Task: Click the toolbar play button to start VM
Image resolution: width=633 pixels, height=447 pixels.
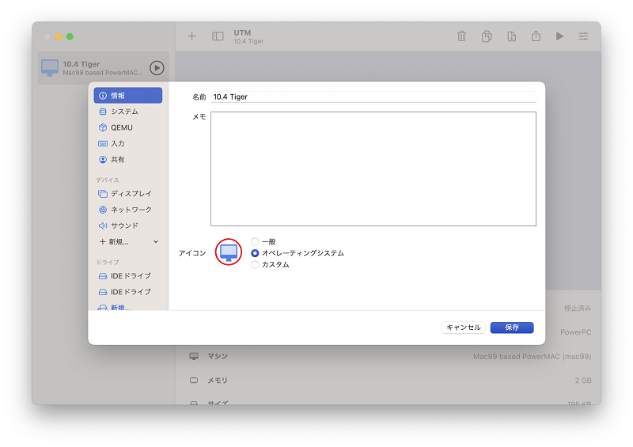Action: (x=559, y=36)
